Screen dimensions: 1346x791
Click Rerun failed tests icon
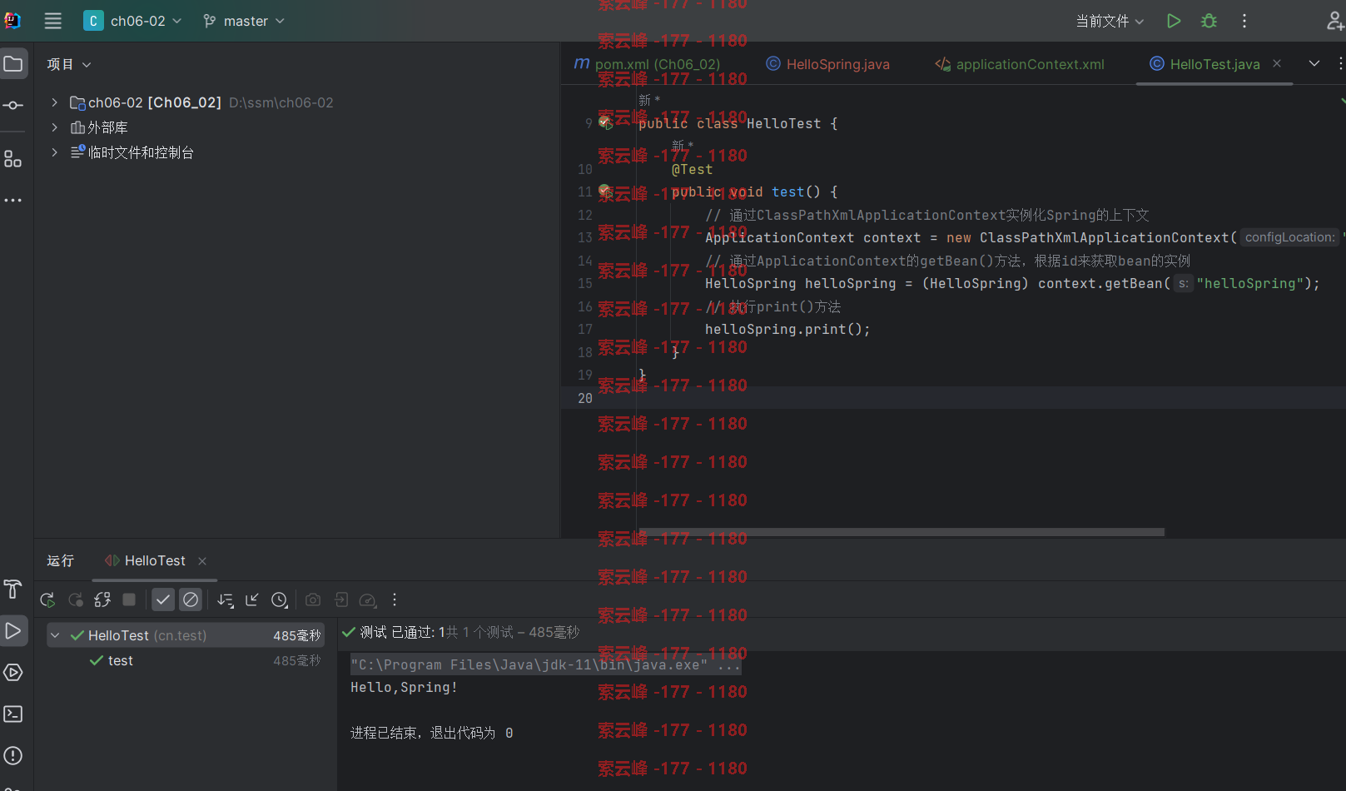click(x=76, y=599)
